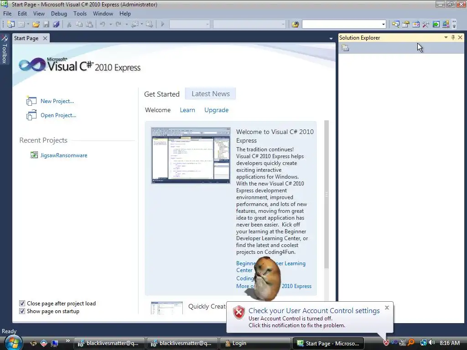Expand the Add New Item dropdown arrow
The image size is (467, 350).
[x=28, y=24]
